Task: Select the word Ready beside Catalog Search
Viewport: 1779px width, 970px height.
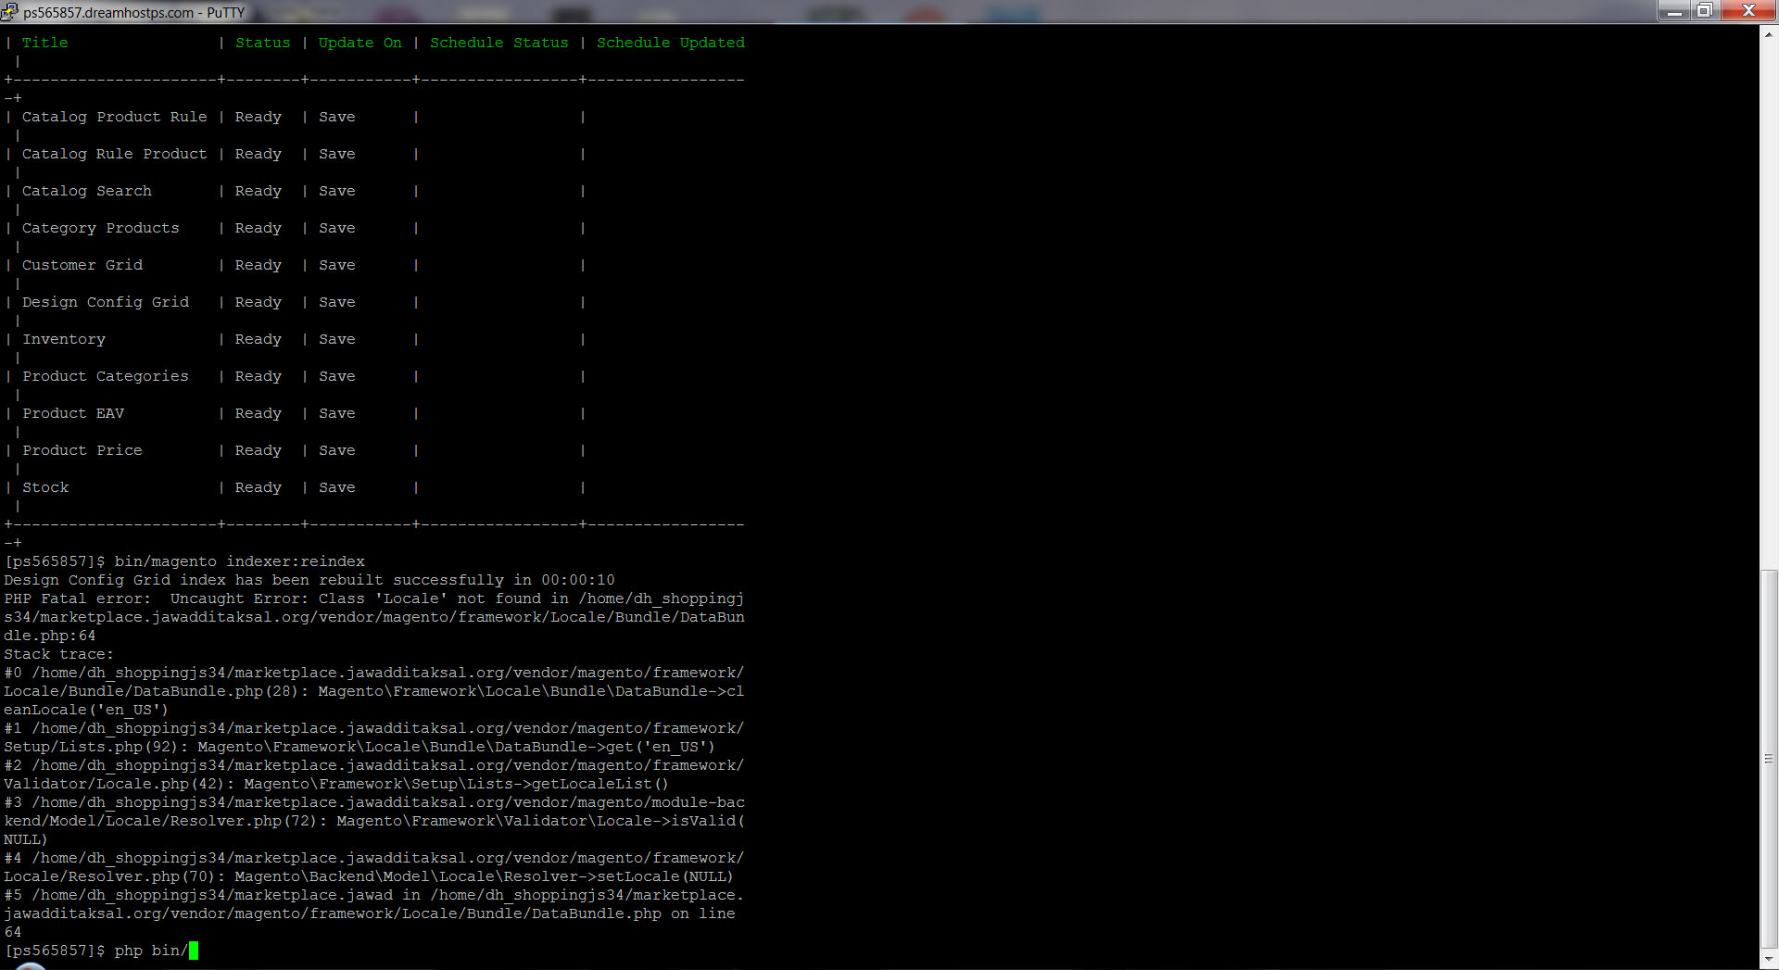Action: (x=259, y=191)
